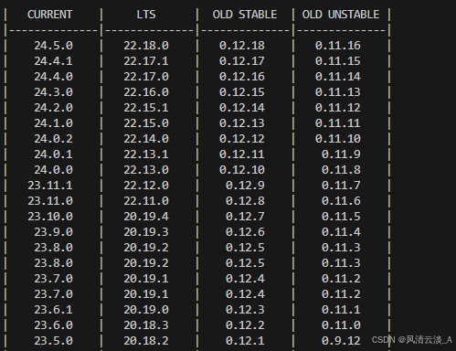Select version 24.4.0
The width and height of the screenshot is (456, 351).
pyautogui.click(x=53, y=77)
